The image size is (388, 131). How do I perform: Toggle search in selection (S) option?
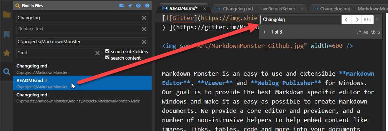[379, 32]
